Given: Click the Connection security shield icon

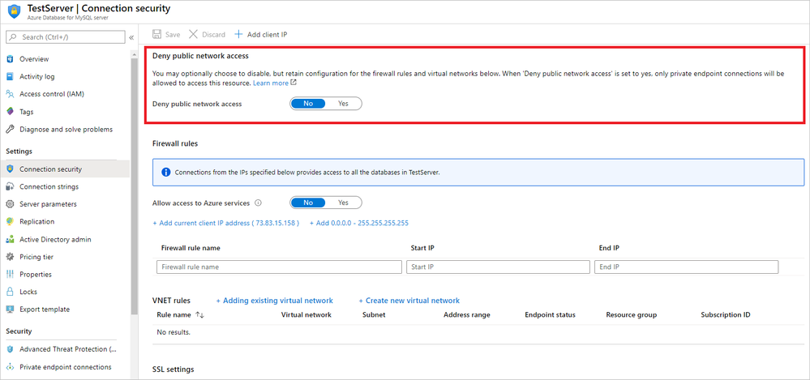Looking at the screenshot, I should pos(9,169).
